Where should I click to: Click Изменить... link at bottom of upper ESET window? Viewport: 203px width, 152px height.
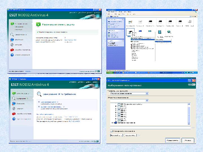tap(28, 71)
